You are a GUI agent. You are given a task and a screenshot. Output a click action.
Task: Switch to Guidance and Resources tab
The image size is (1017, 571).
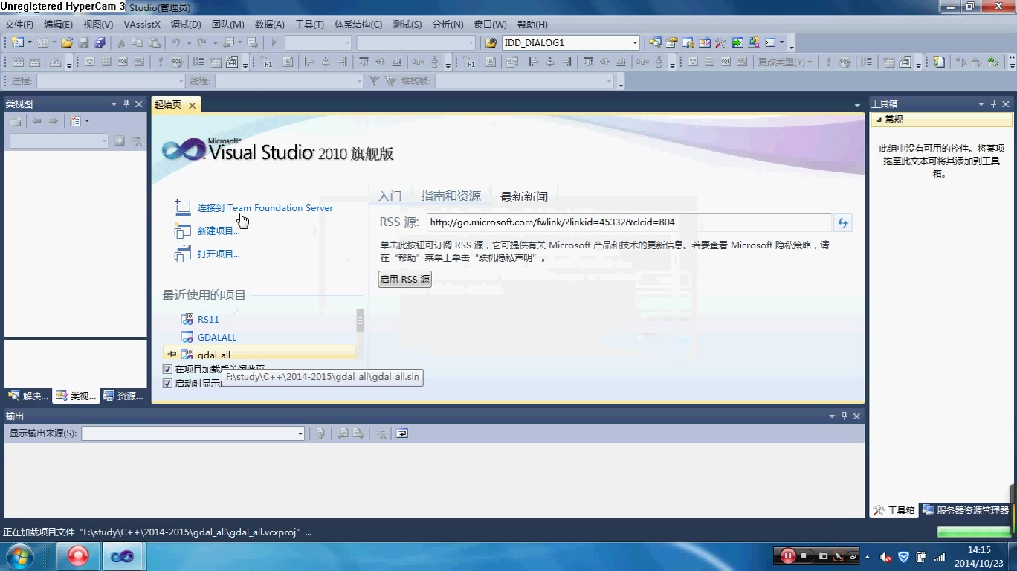coord(451,196)
